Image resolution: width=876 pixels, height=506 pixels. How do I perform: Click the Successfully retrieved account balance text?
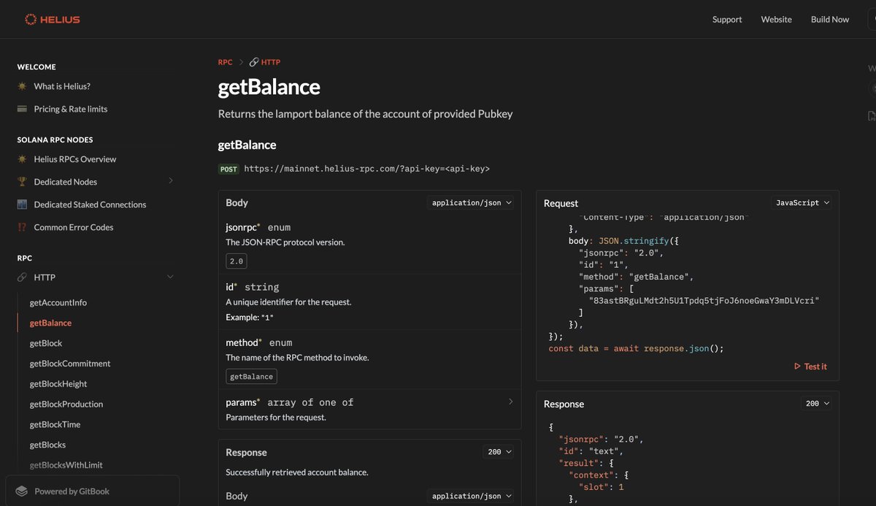(x=297, y=472)
